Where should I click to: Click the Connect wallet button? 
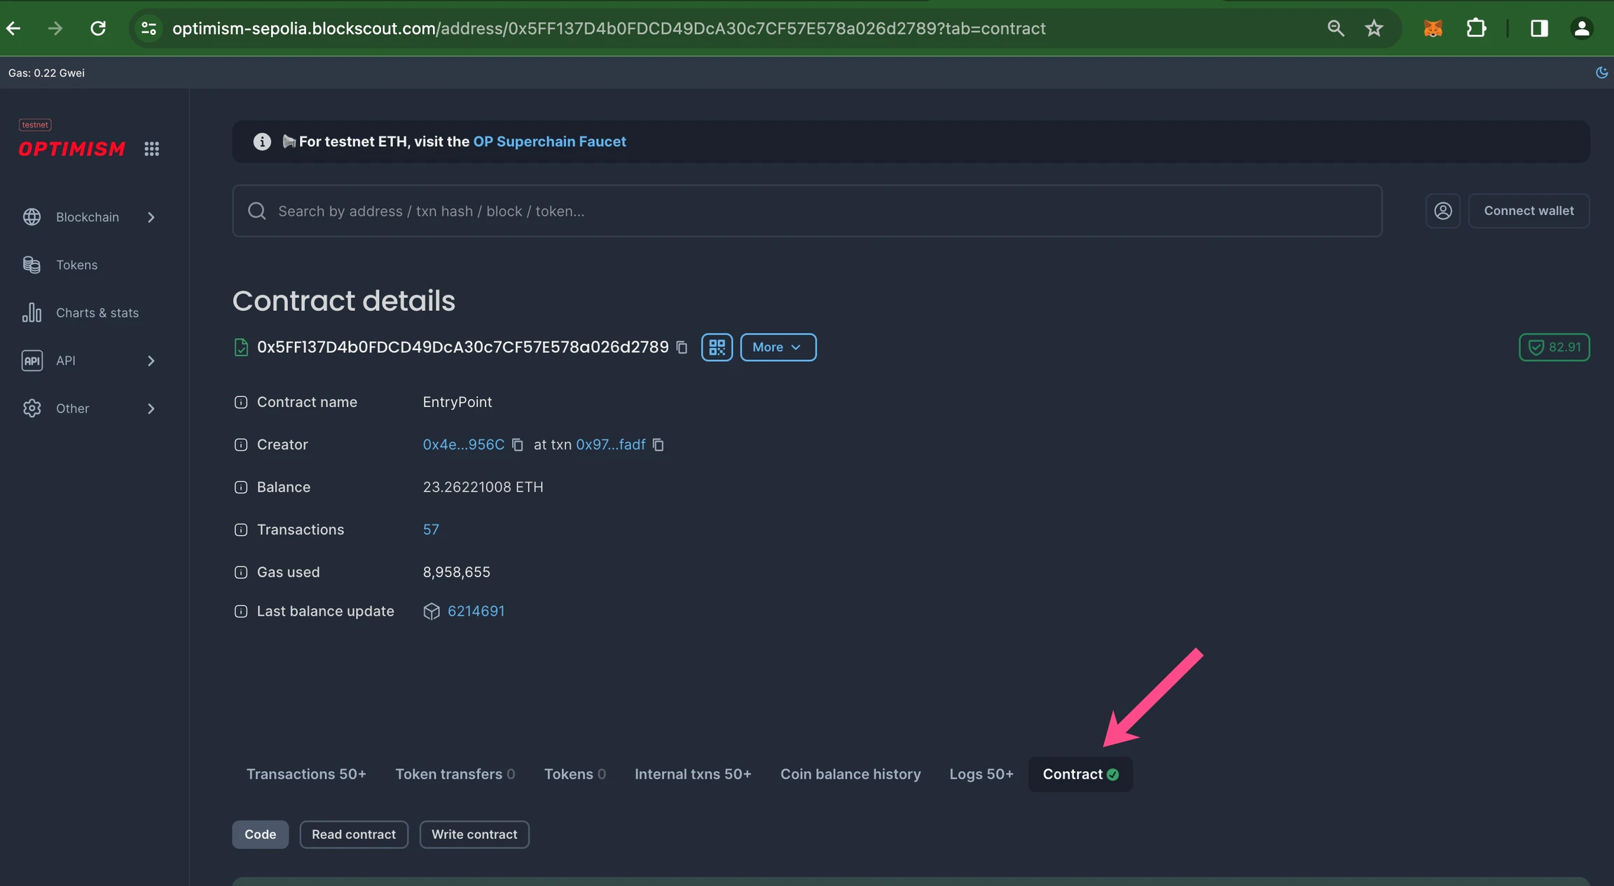(x=1529, y=211)
